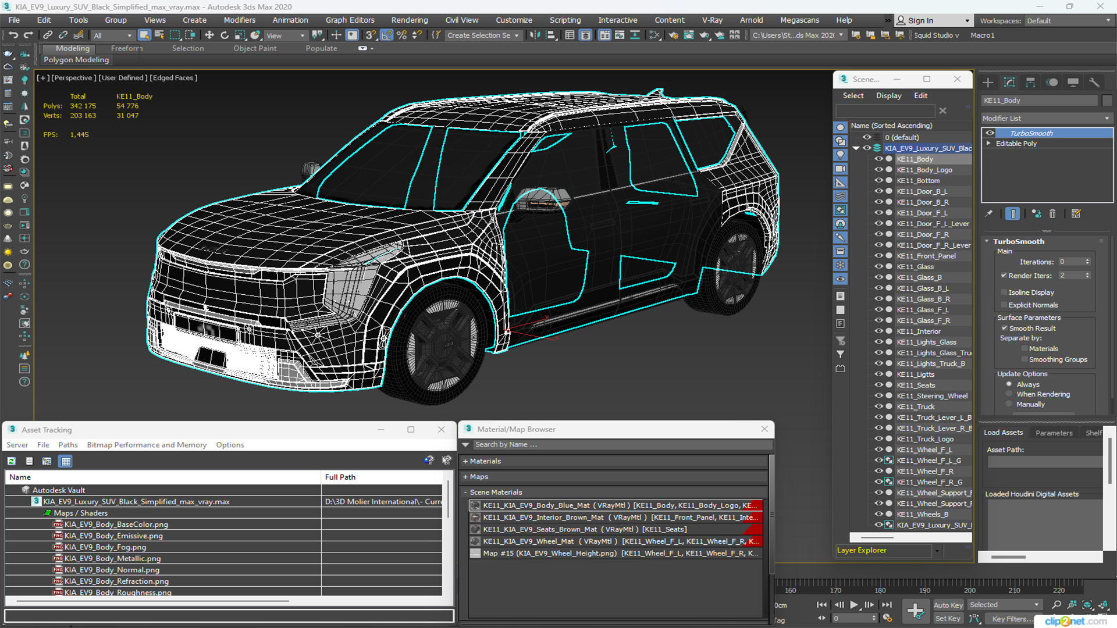Click Sign In button
This screenshot has width=1117, height=628.
933,20
